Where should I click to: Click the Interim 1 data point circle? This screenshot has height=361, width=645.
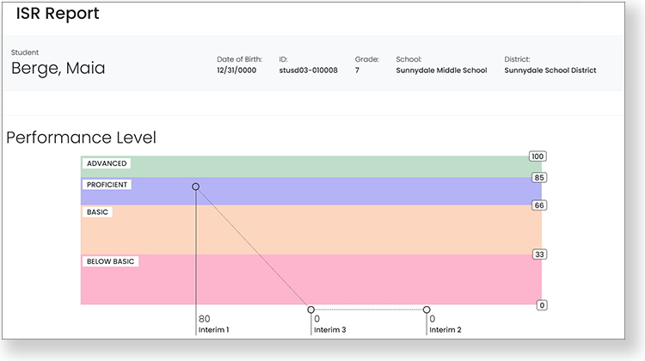tap(196, 187)
